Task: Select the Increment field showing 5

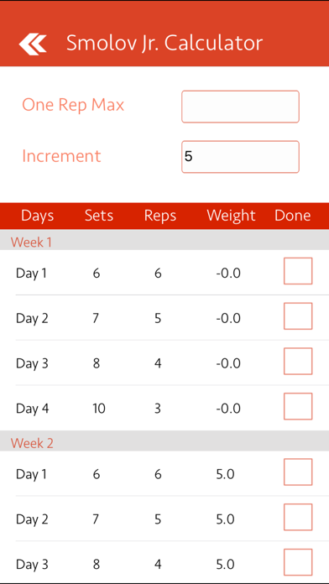Action: [240, 157]
